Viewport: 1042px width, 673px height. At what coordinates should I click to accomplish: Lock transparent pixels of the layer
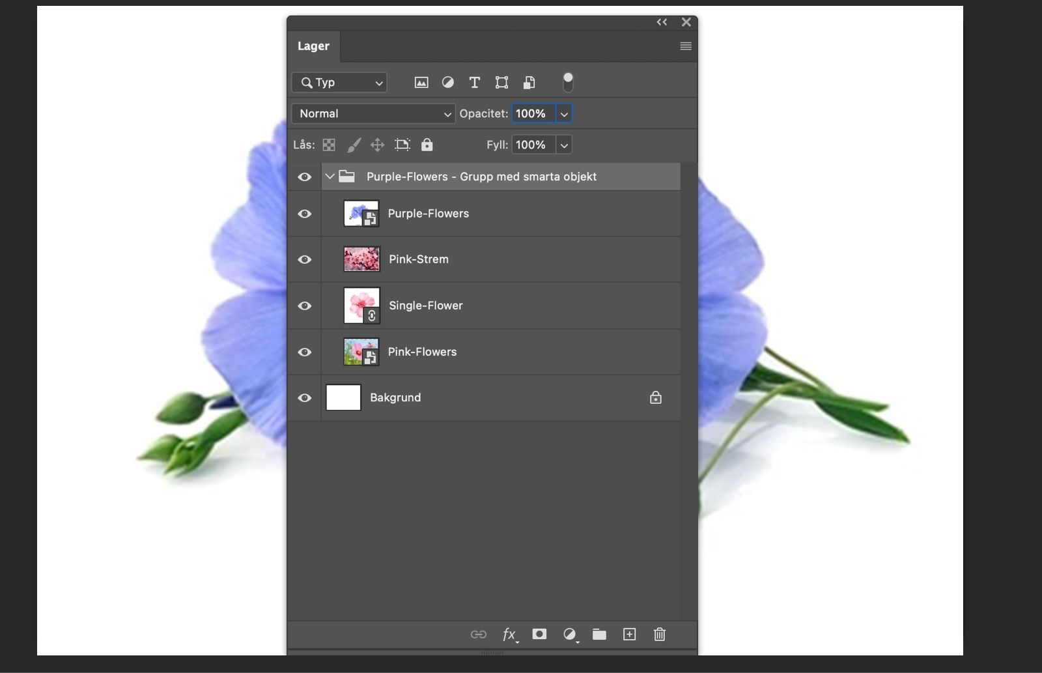click(x=329, y=145)
